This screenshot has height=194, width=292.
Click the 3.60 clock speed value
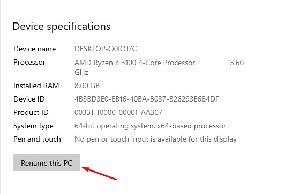pos(237,63)
